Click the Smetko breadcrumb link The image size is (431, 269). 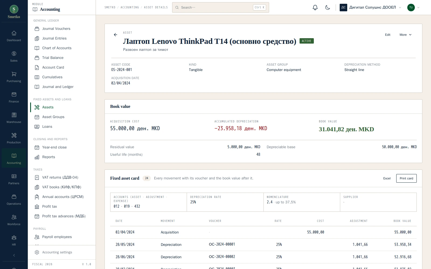[x=110, y=8]
